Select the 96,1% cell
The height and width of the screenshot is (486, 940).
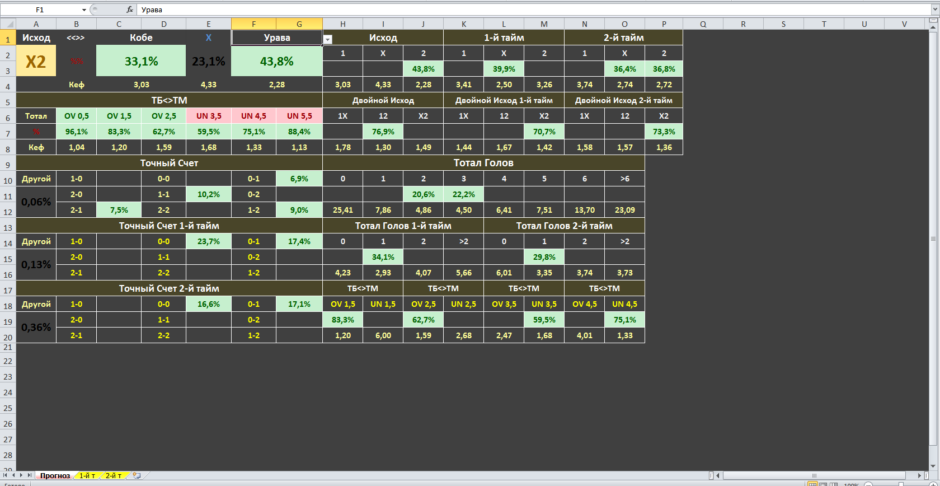coord(77,132)
